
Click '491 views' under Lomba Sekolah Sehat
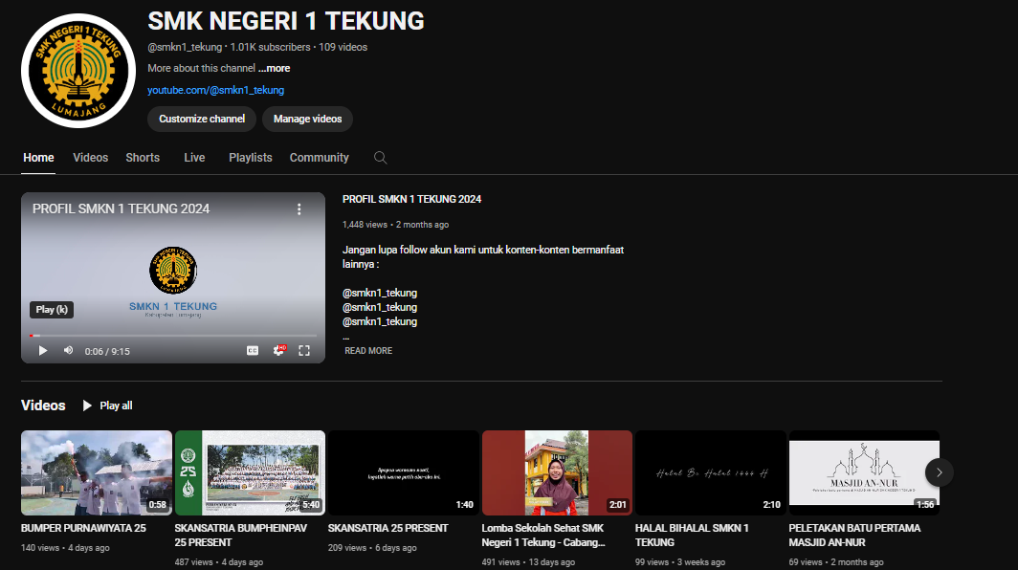click(x=500, y=562)
